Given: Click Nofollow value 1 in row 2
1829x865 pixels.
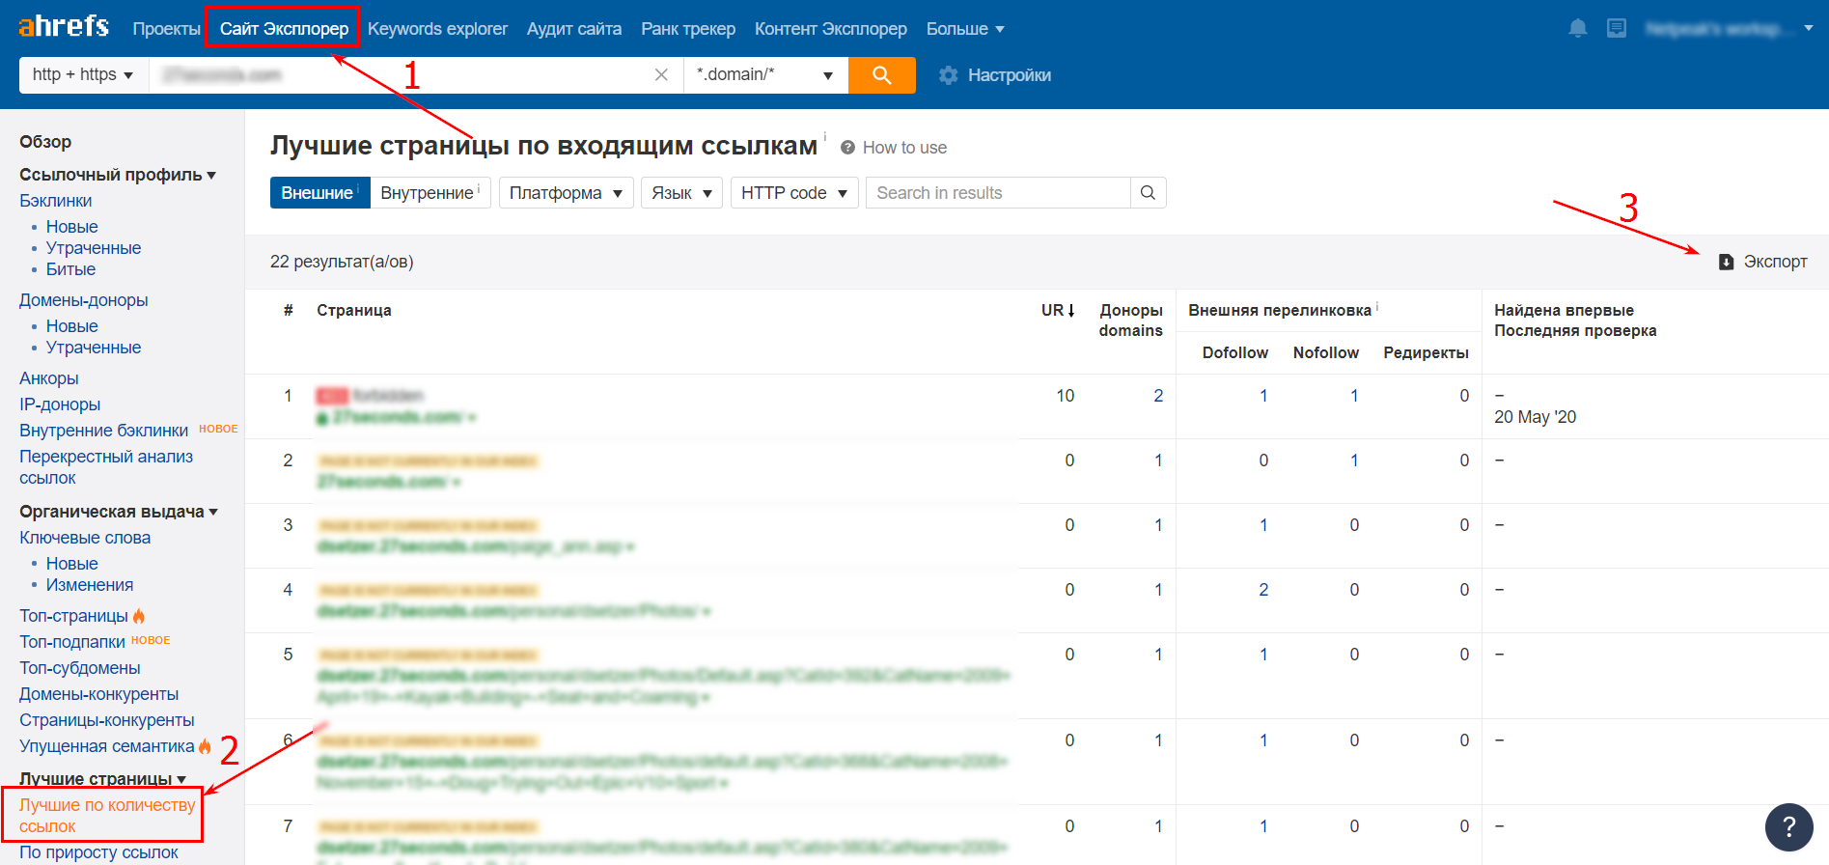Looking at the screenshot, I should (1354, 460).
